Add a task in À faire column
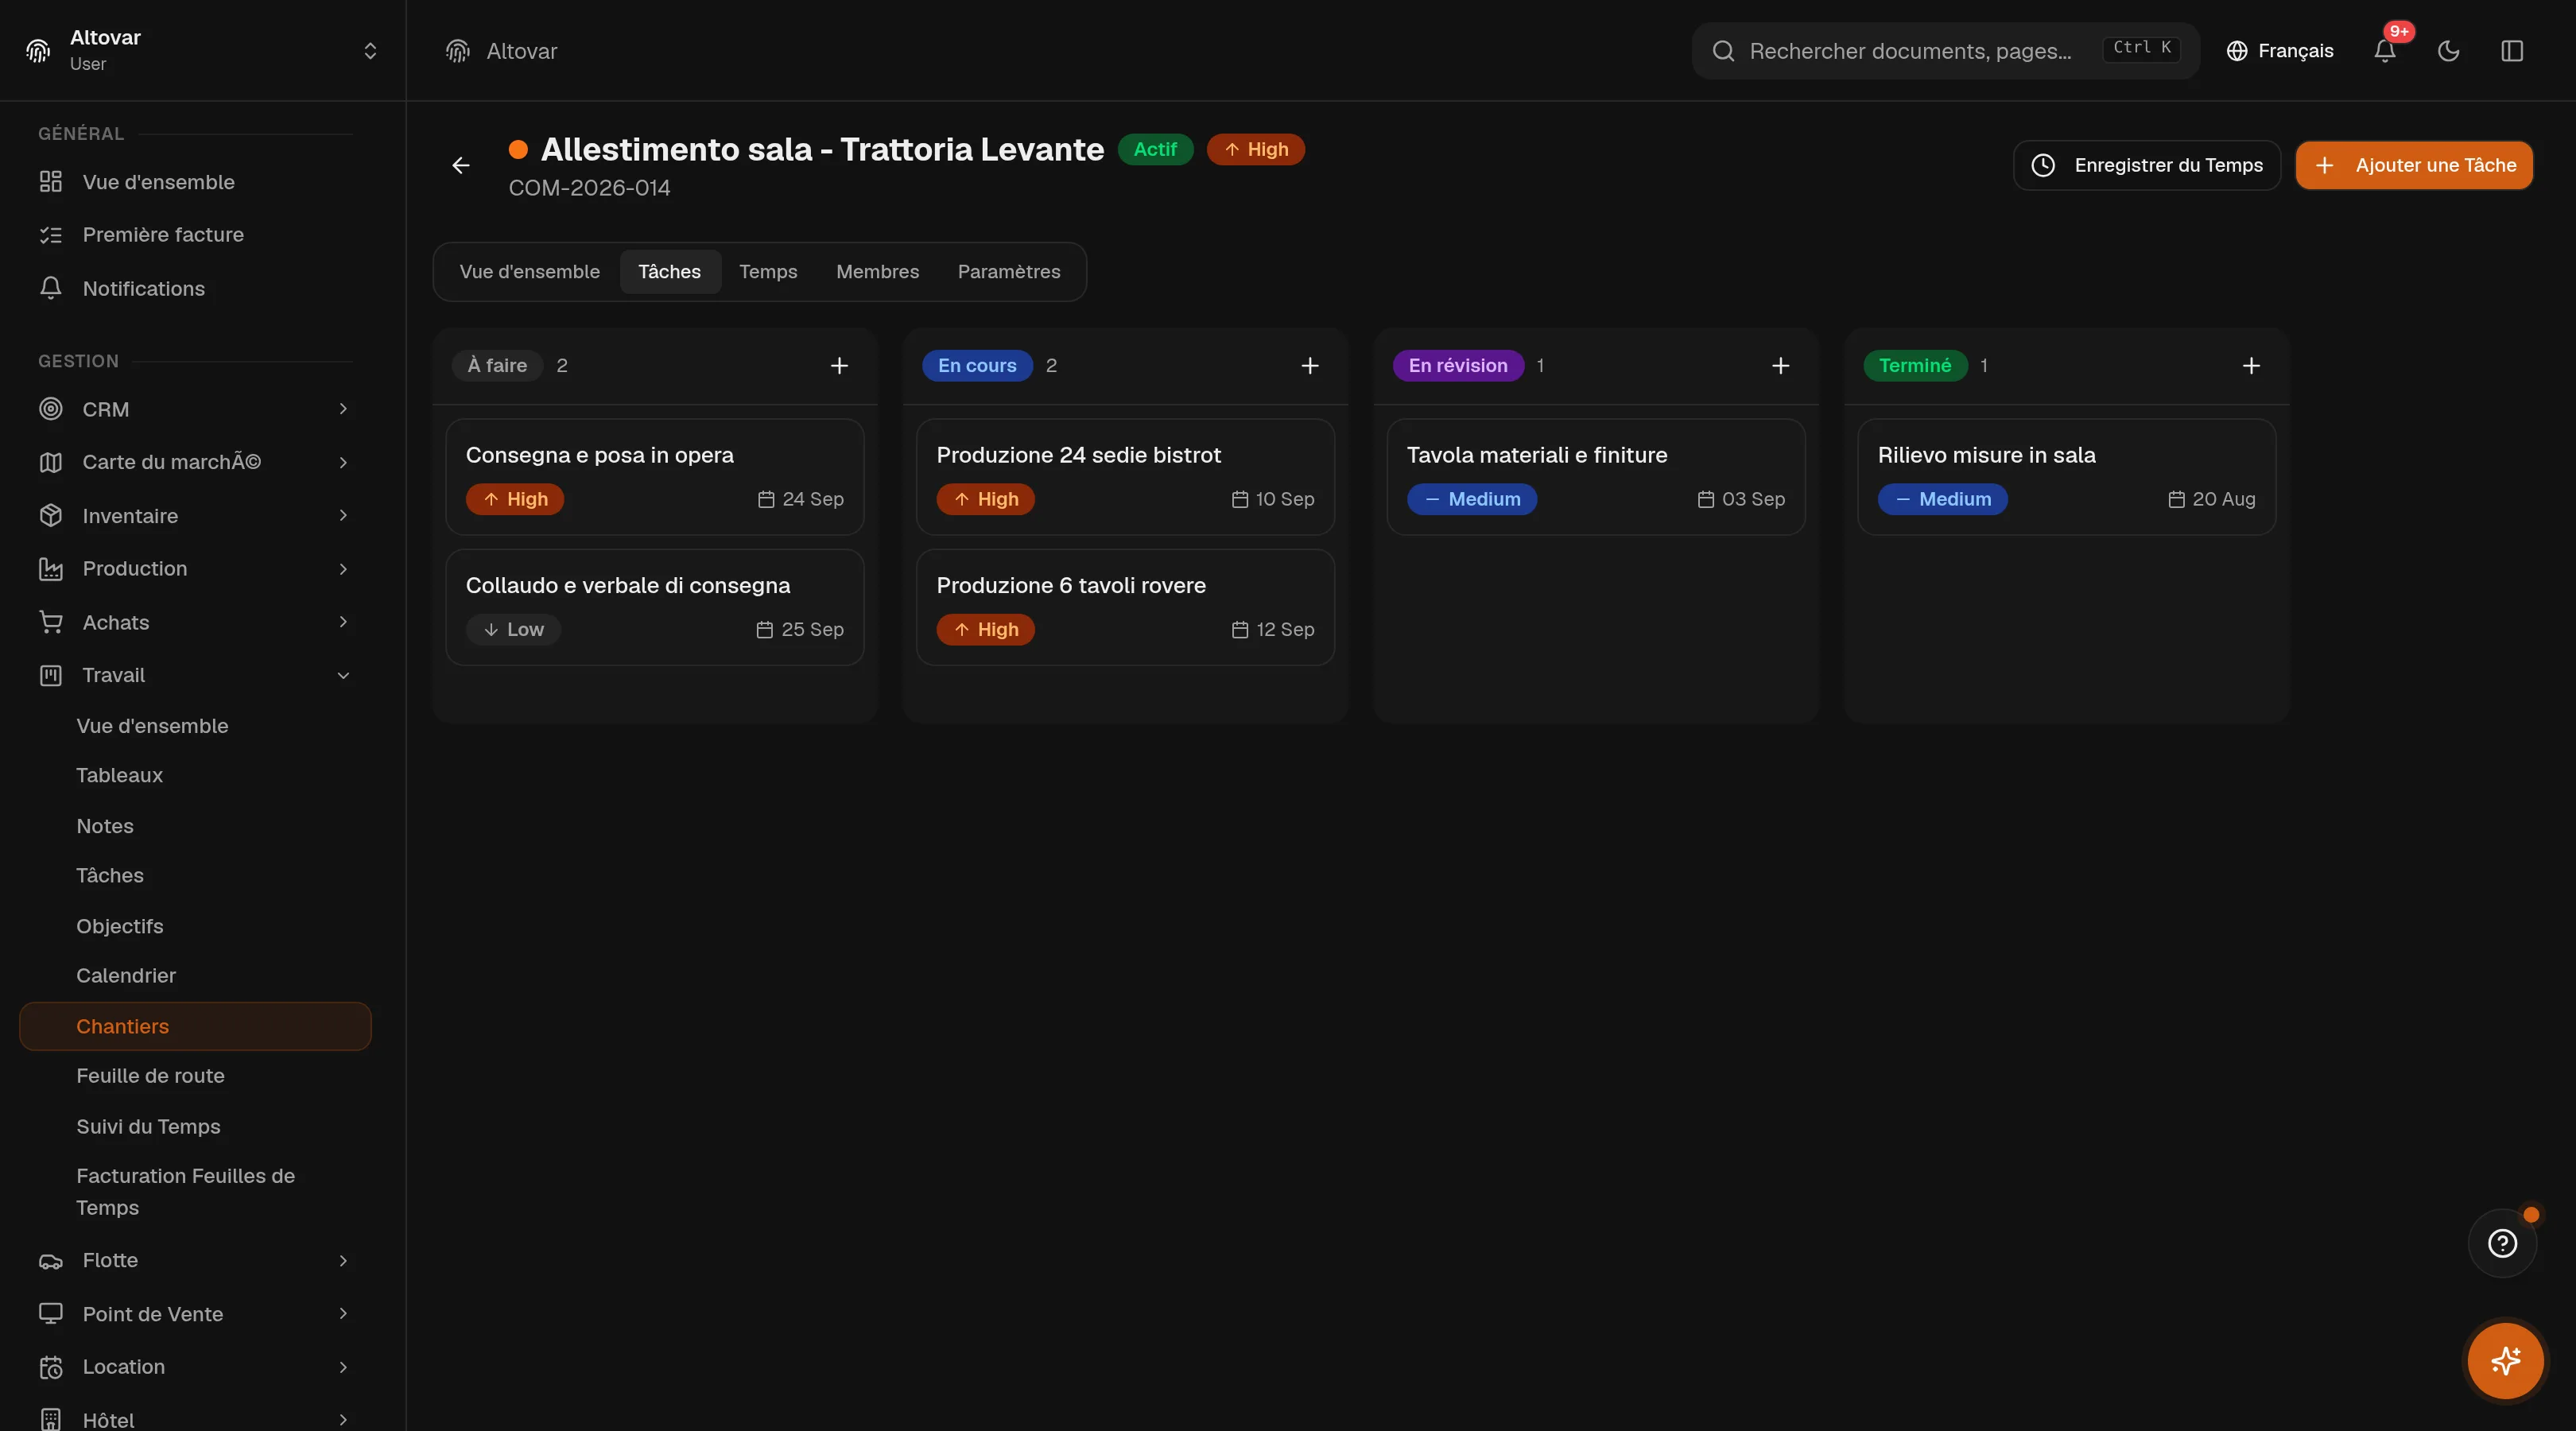Viewport: 2576px width, 1431px height. (x=839, y=366)
